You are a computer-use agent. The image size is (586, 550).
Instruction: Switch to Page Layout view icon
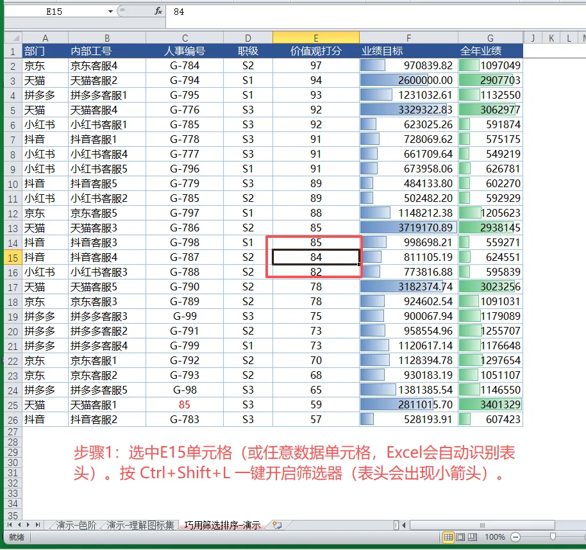(460, 537)
